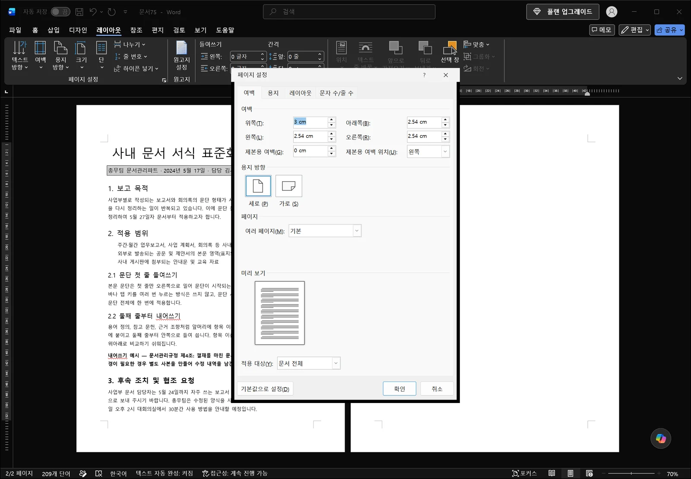Image resolution: width=691 pixels, height=479 pixels.
Task: Open the Align (맞춤) menu
Action: [x=476, y=44]
